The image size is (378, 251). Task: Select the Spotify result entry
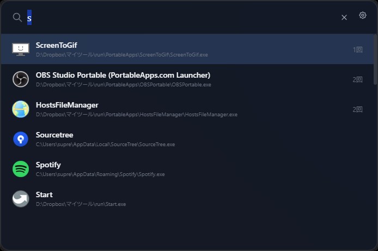coord(48,165)
